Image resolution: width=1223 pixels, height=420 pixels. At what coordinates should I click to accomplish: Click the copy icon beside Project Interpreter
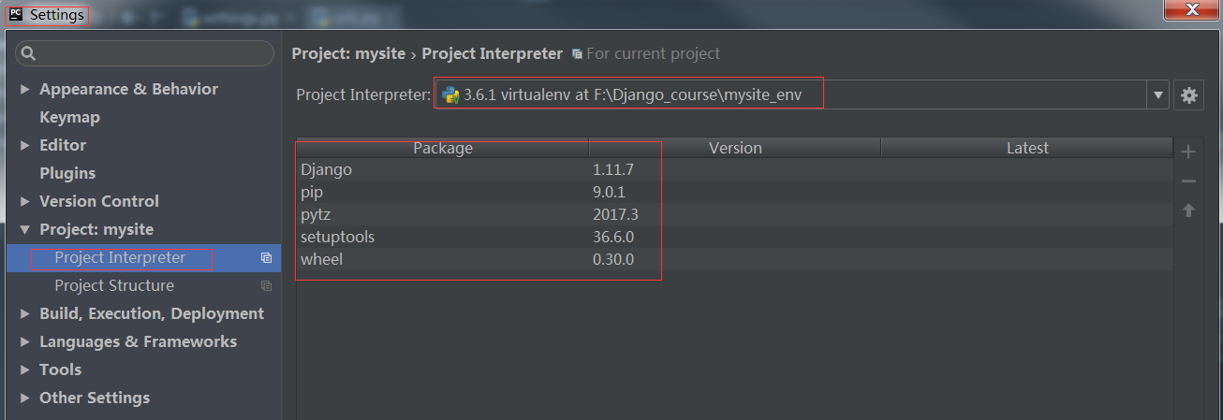click(x=266, y=258)
